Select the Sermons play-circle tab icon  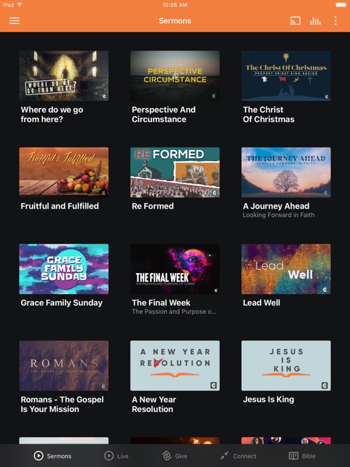[x=38, y=455]
